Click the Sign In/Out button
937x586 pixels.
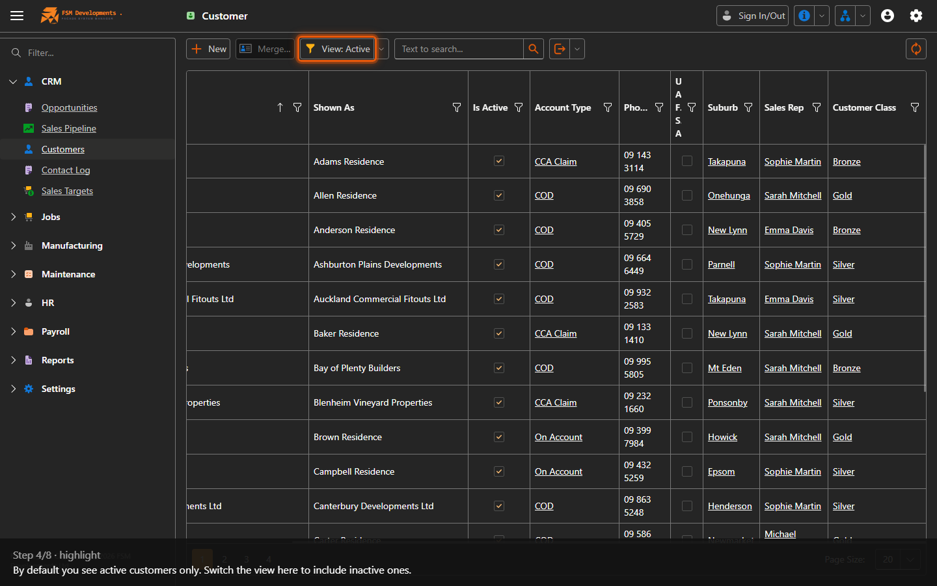[x=752, y=16]
